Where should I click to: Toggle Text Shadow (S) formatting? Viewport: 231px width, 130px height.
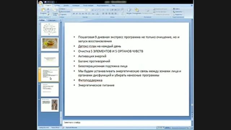coord(86,14)
